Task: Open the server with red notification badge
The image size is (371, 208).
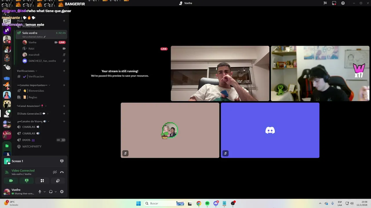Action: 7,40
